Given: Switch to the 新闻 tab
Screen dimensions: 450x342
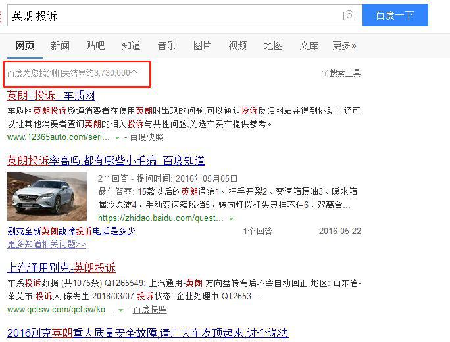Looking at the screenshot, I should (60, 45).
